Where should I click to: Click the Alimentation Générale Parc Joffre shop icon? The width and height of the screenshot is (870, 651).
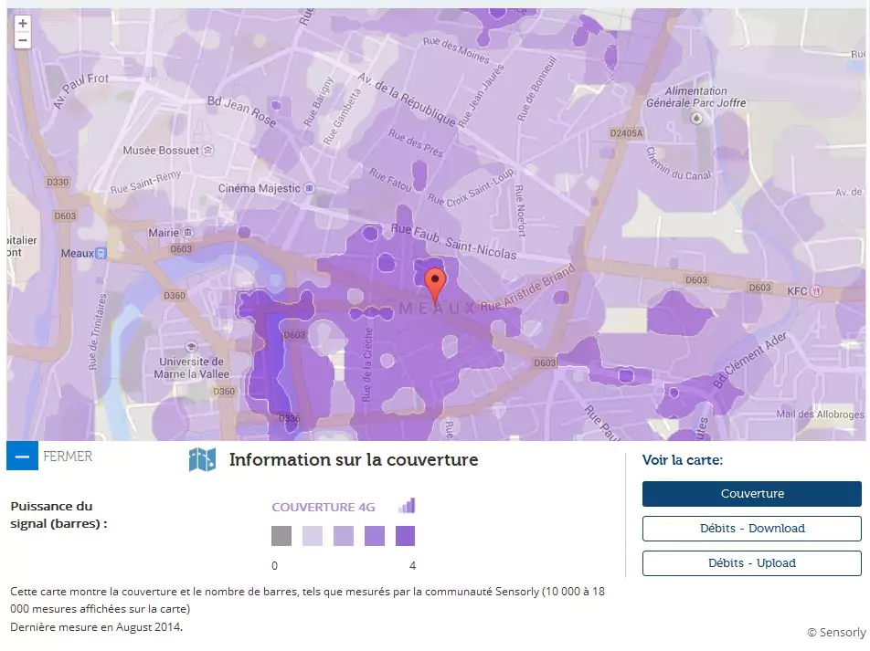coord(698,118)
